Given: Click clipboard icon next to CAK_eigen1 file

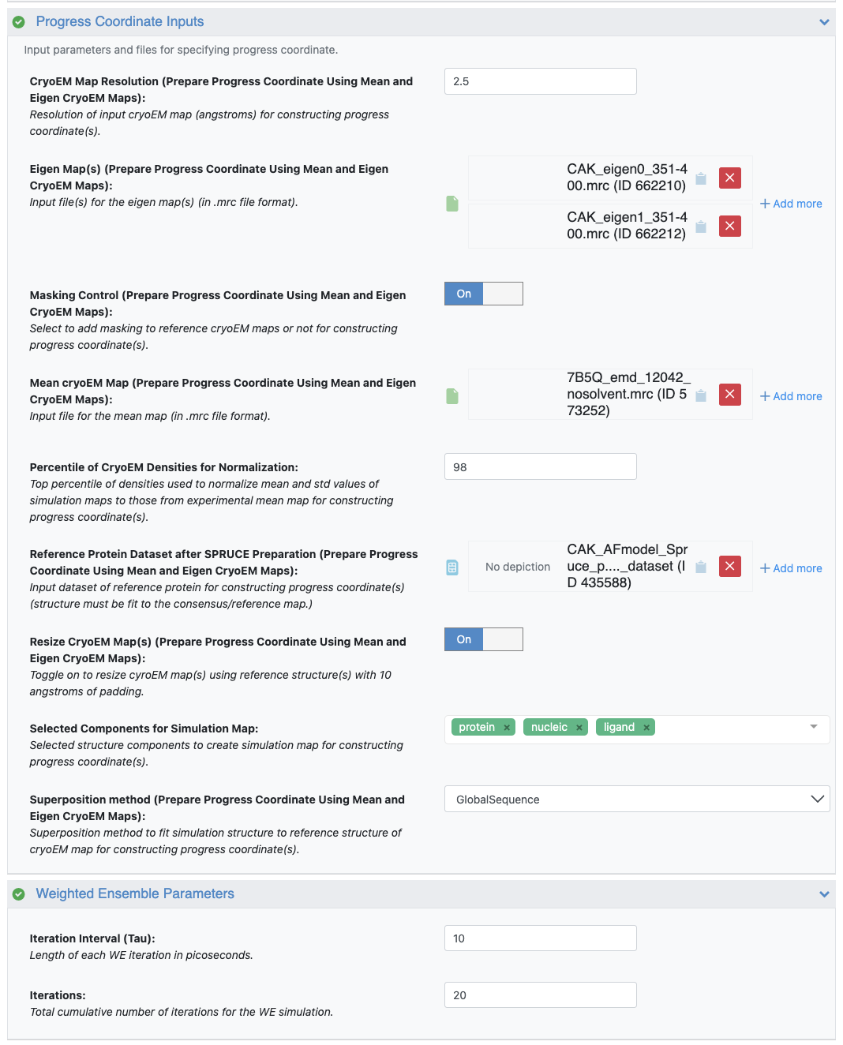Looking at the screenshot, I should (x=700, y=227).
